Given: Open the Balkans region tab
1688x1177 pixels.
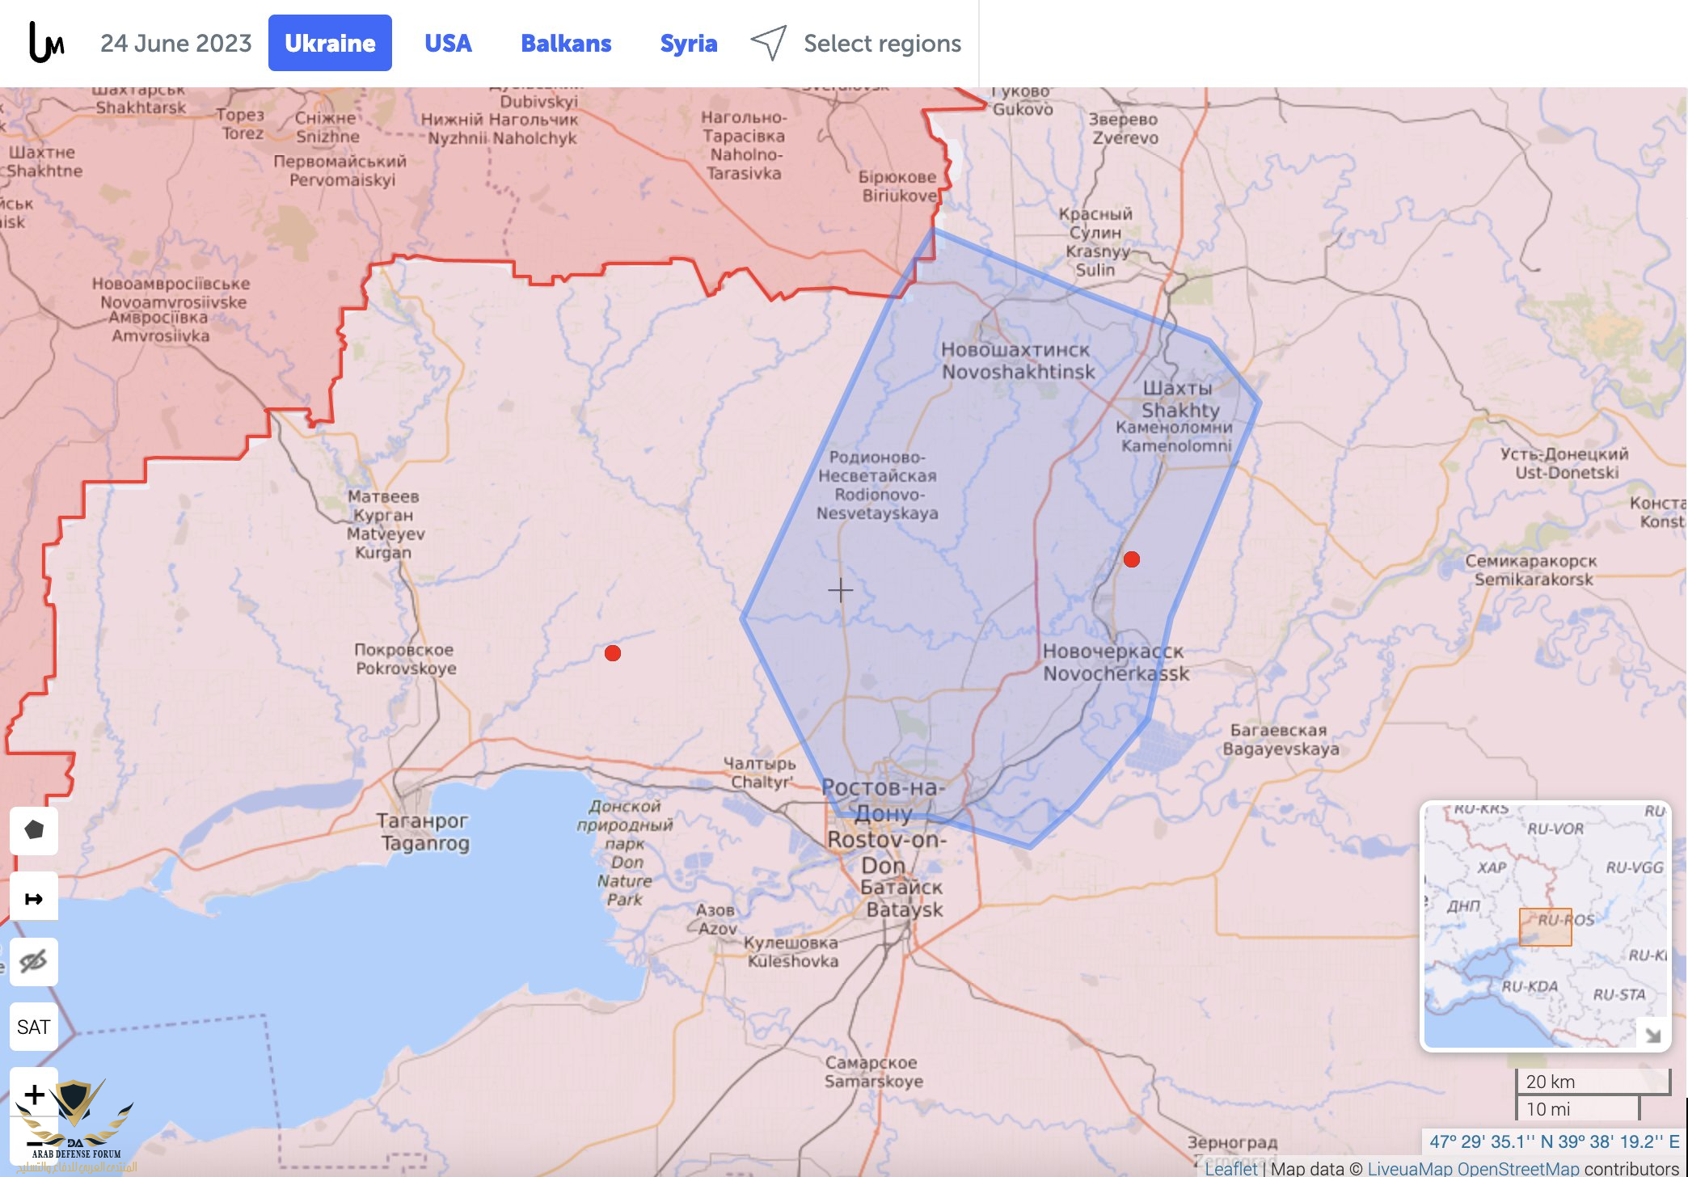Looking at the screenshot, I should point(566,43).
